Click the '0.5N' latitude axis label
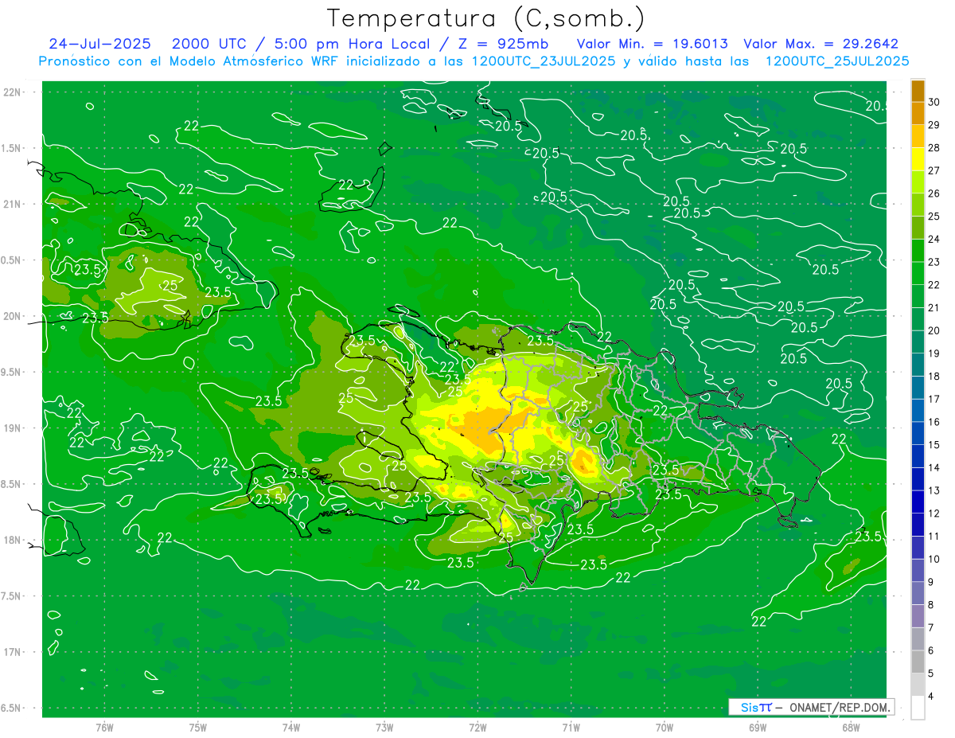This screenshot has height=738, width=955. point(13,260)
